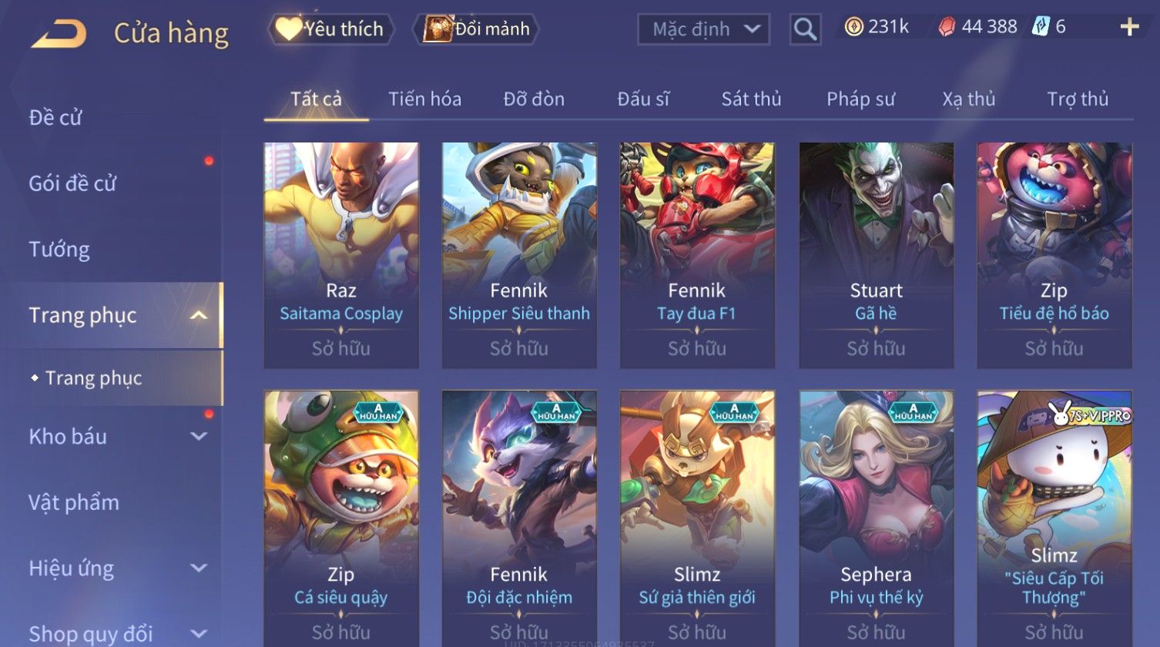Click the gold coin balance icon

tap(853, 27)
